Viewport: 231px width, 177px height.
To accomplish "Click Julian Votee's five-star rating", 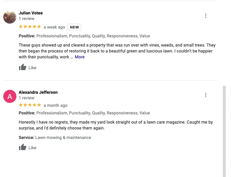I will point(30,27).
